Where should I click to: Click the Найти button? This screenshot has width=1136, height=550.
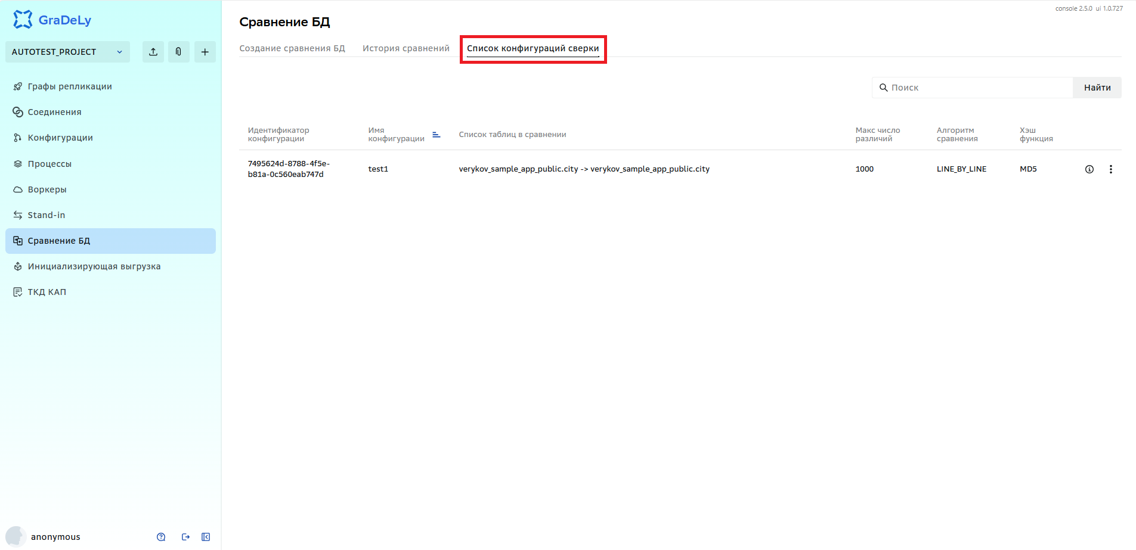tap(1097, 88)
